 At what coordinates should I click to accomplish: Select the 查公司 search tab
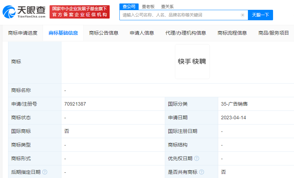[129, 7]
